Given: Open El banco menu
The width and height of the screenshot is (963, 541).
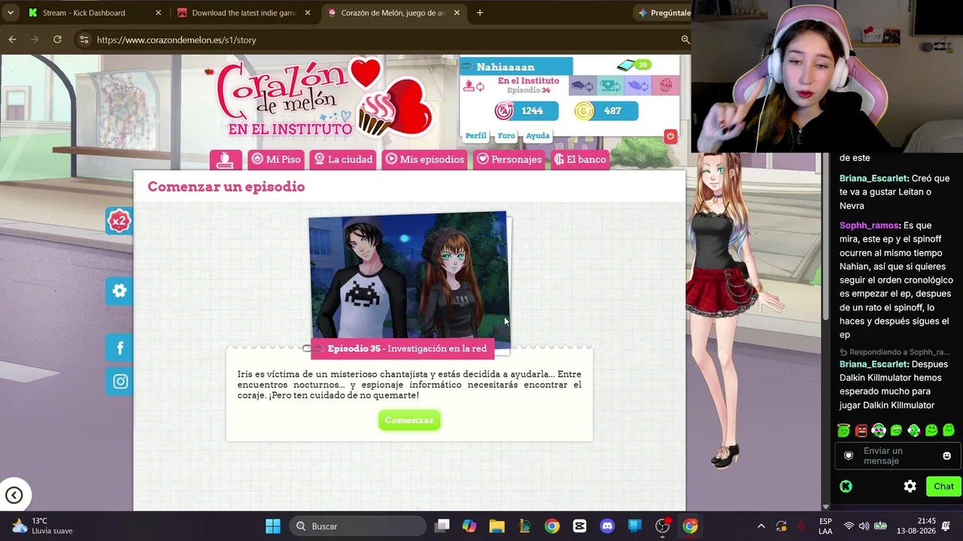Looking at the screenshot, I should [580, 159].
